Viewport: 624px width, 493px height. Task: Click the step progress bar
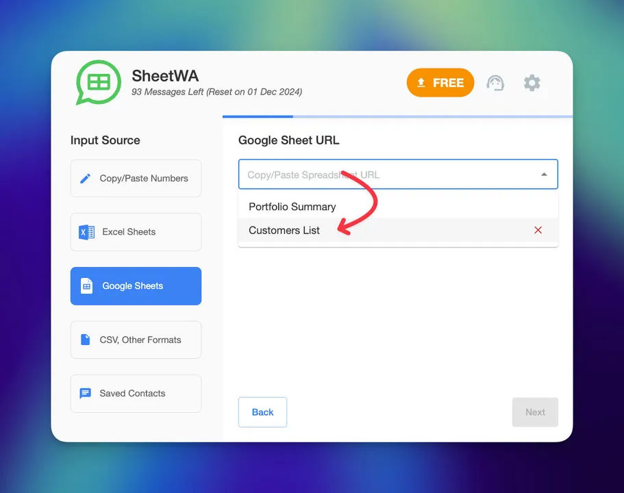(x=397, y=116)
